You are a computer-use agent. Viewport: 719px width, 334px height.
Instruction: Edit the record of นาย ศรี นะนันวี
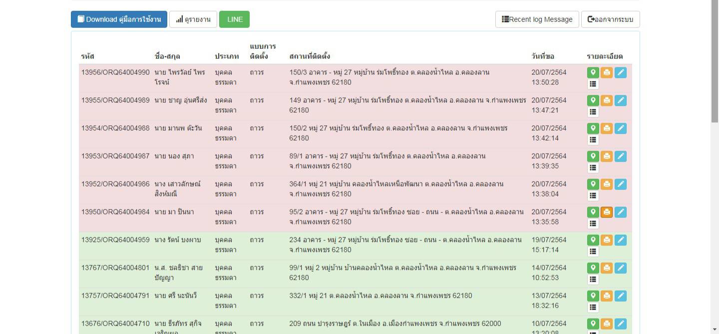pos(621,296)
